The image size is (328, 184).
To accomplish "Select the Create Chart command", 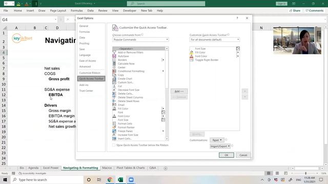I will 139,79.
